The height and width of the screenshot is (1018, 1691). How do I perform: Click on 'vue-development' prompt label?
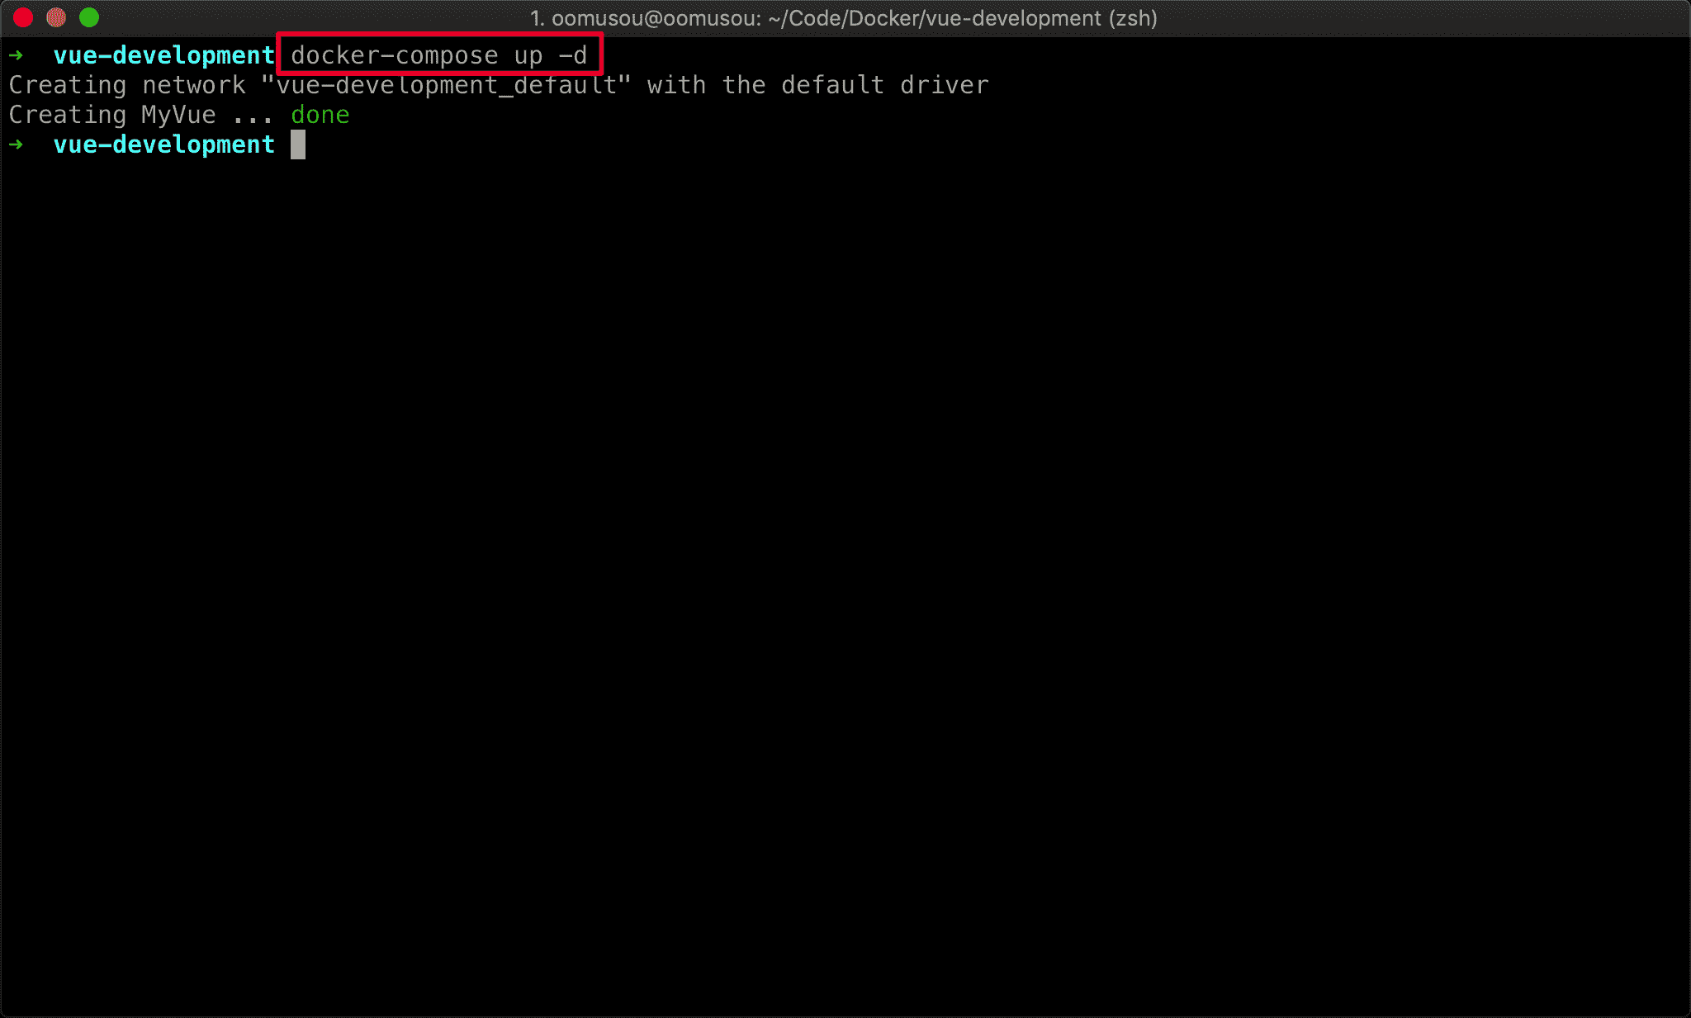tap(162, 144)
